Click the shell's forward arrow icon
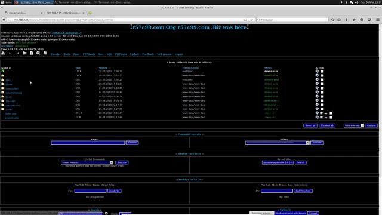 17,53
